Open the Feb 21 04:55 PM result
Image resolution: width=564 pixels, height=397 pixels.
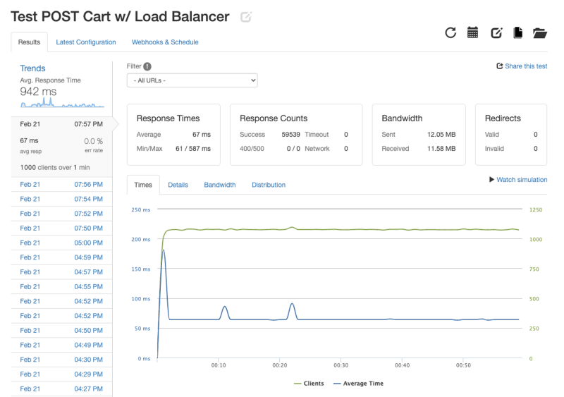click(61, 286)
